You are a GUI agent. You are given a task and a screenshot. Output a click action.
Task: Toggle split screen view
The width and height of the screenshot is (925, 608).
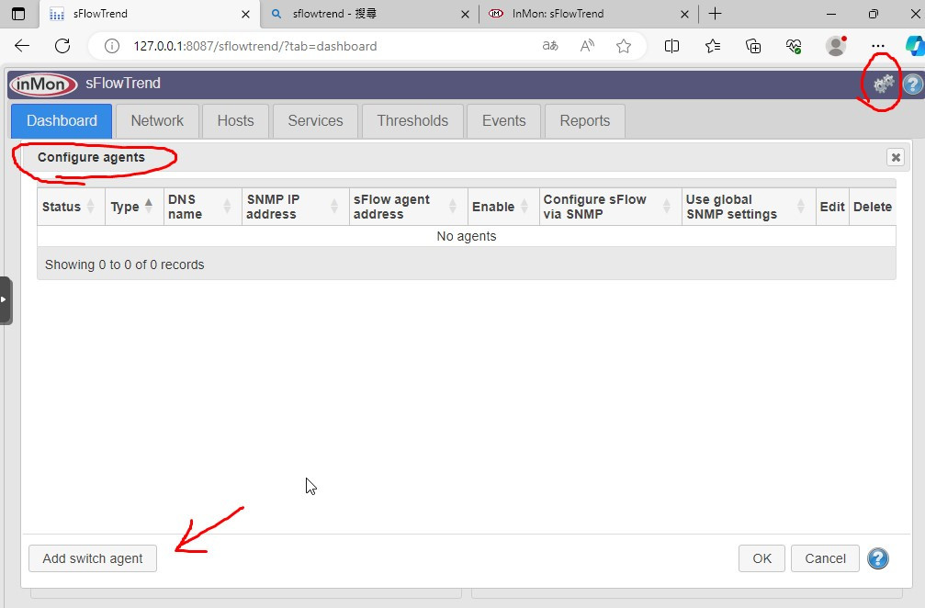(x=671, y=46)
